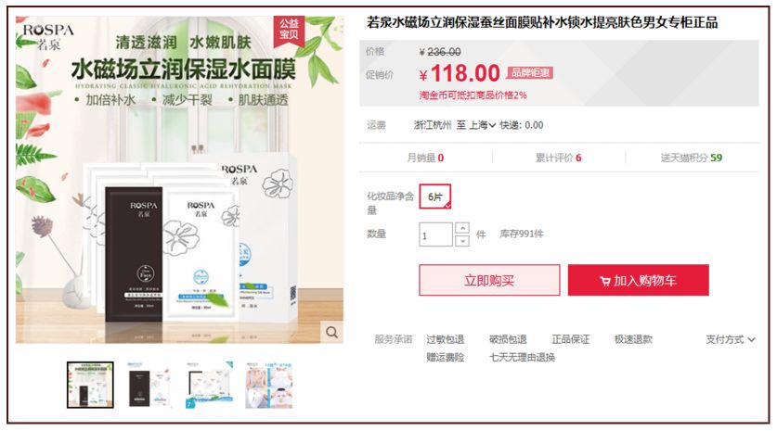Click the 加入购物车 add to cart button
This screenshot has height=431, width=777.
point(639,280)
